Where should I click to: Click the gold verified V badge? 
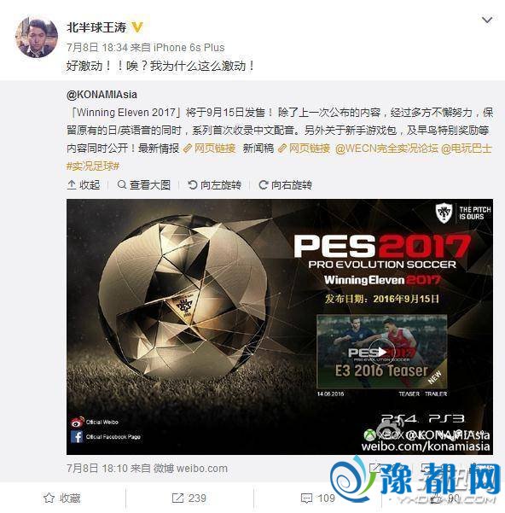tap(137, 27)
